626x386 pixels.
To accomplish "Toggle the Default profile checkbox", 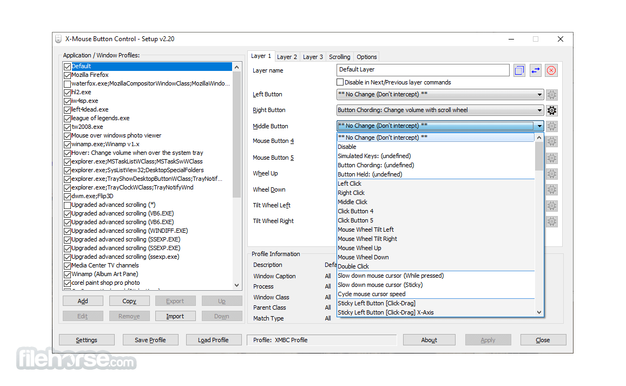I will pos(68,67).
